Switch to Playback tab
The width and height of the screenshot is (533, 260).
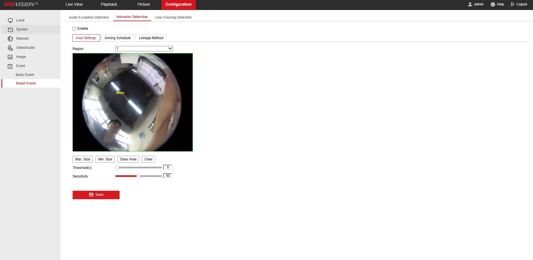tap(109, 4)
